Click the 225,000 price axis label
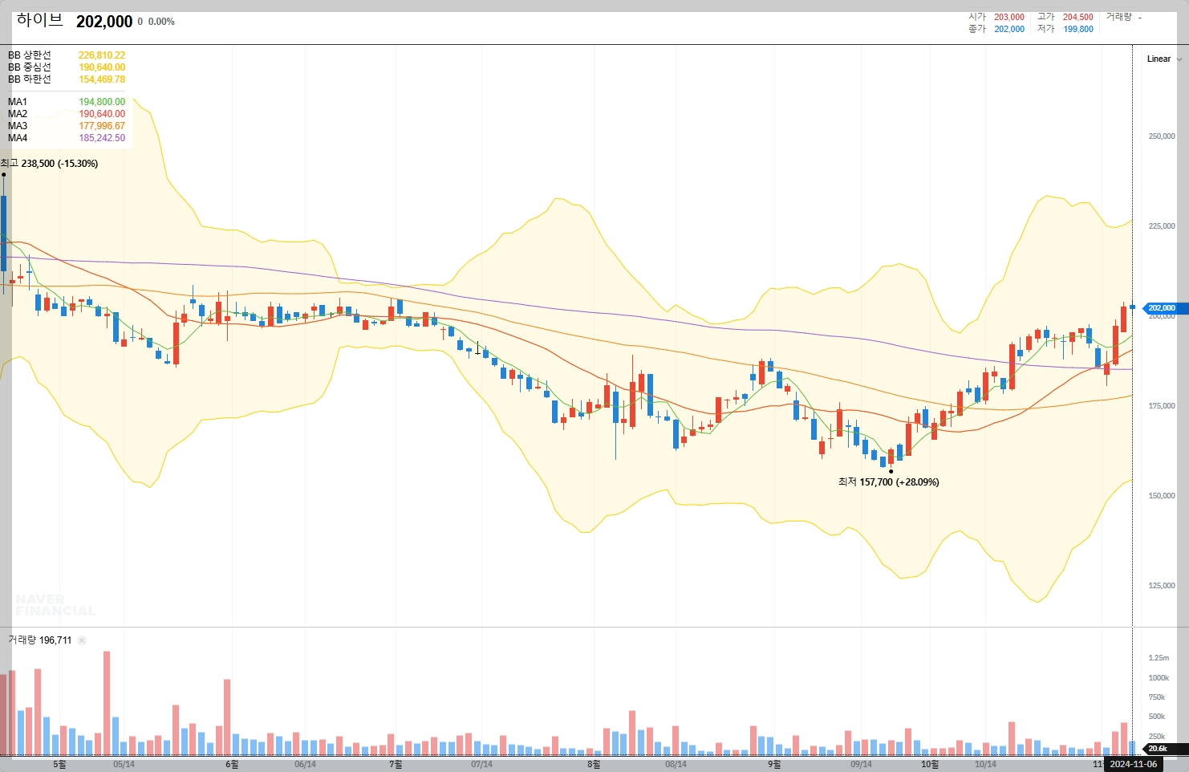The image size is (1189, 772). tap(1162, 226)
